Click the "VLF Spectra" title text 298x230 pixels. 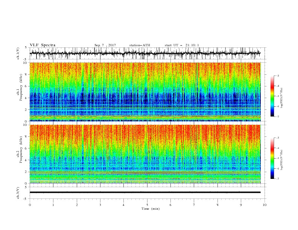[43, 45]
